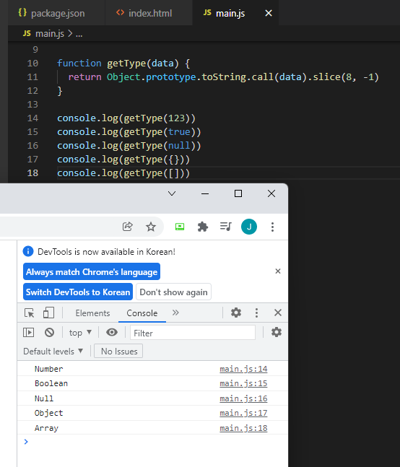
Task: Open the DevTools customize three-dot menu
Action: click(x=256, y=313)
